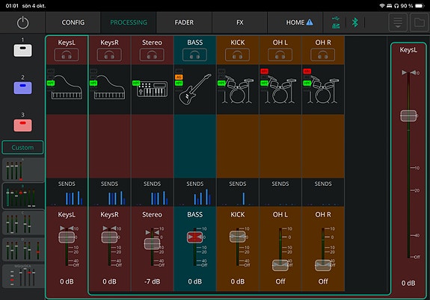
Task: Click the green HPF badge on KICK
Action: [x=221, y=83]
